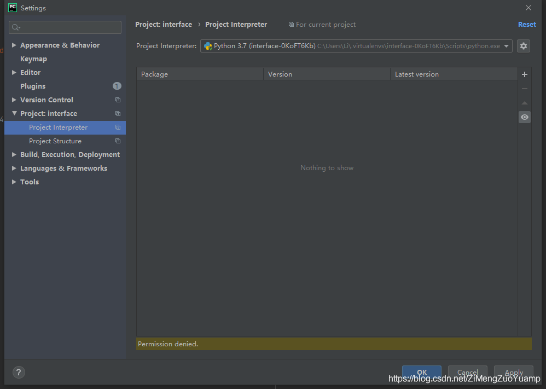546x389 pixels.
Task: Collapse the Project: interface section arrow
Action: pos(14,114)
